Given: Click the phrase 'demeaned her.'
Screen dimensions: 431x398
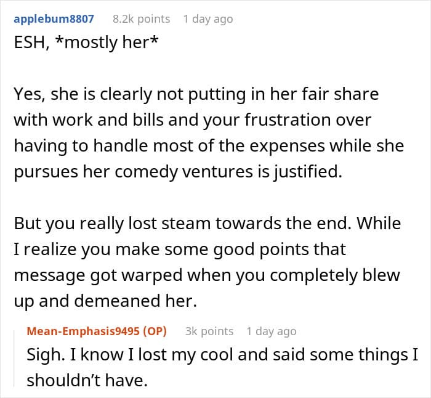Looking at the screenshot, I should [x=136, y=301].
